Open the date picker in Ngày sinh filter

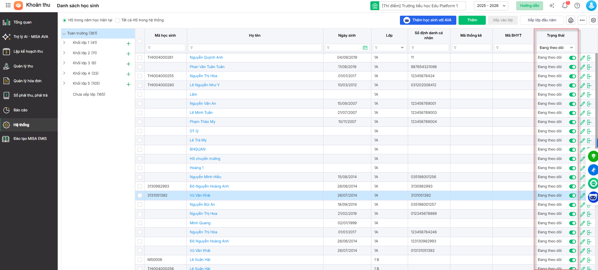(365, 48)
